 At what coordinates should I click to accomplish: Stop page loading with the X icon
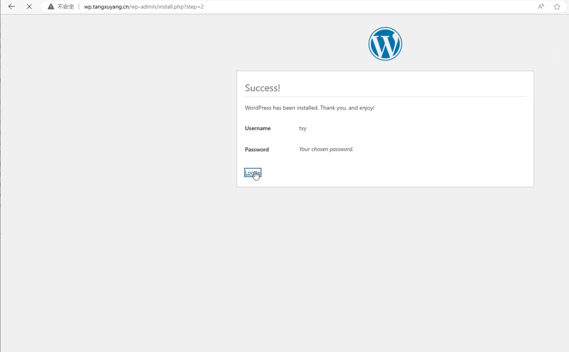(x=29, y=6)
